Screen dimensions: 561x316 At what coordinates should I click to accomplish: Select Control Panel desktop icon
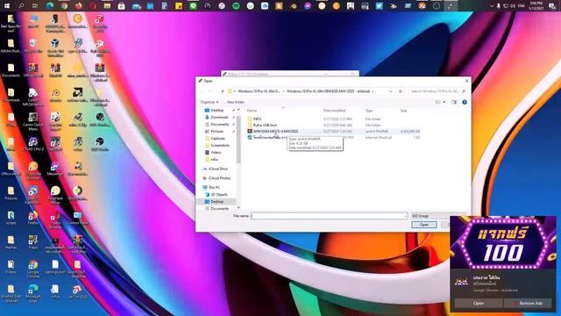(x=78, y=218)
